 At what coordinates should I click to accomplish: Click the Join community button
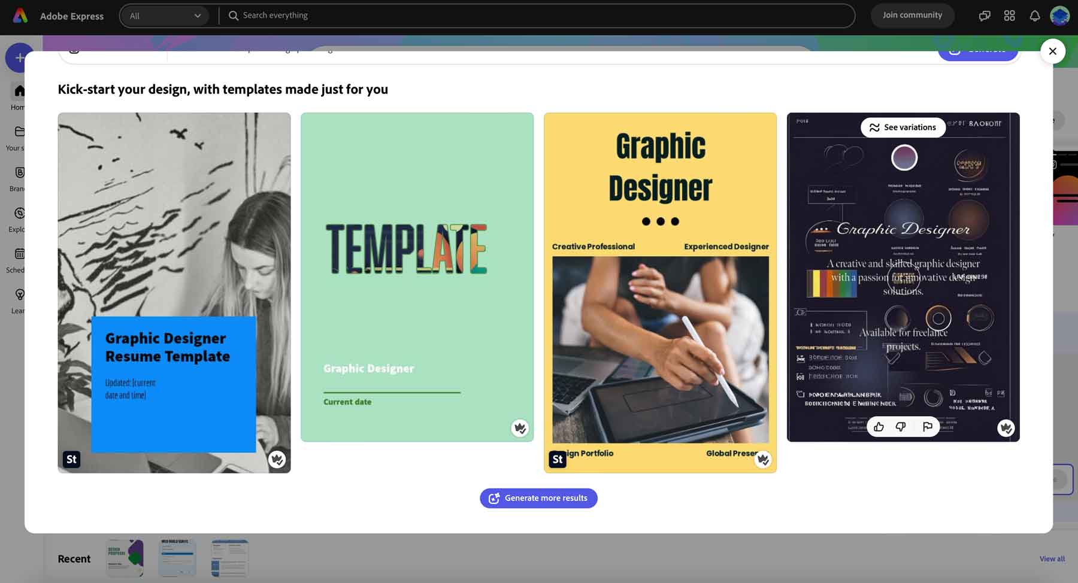pos(912,15)
